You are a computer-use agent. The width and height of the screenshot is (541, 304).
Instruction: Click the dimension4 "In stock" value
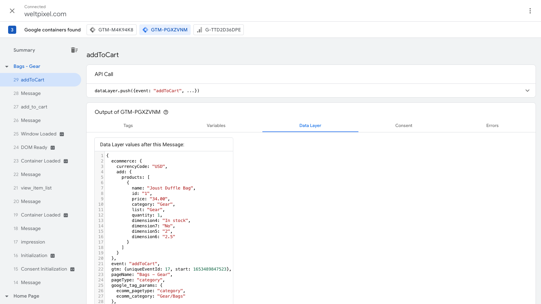point(175,221)
